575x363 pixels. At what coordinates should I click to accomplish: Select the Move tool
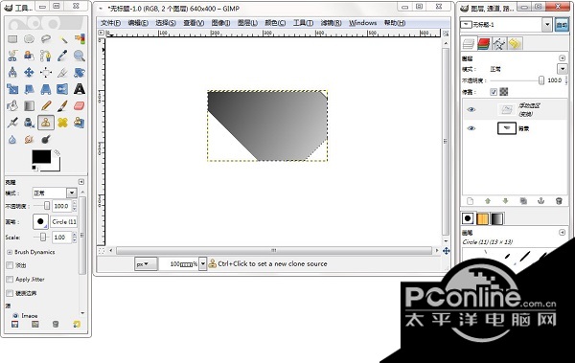pyautogui.click(x=29, y=72)
